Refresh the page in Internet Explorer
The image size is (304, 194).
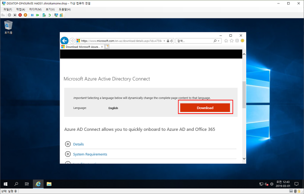coord(172,41)
